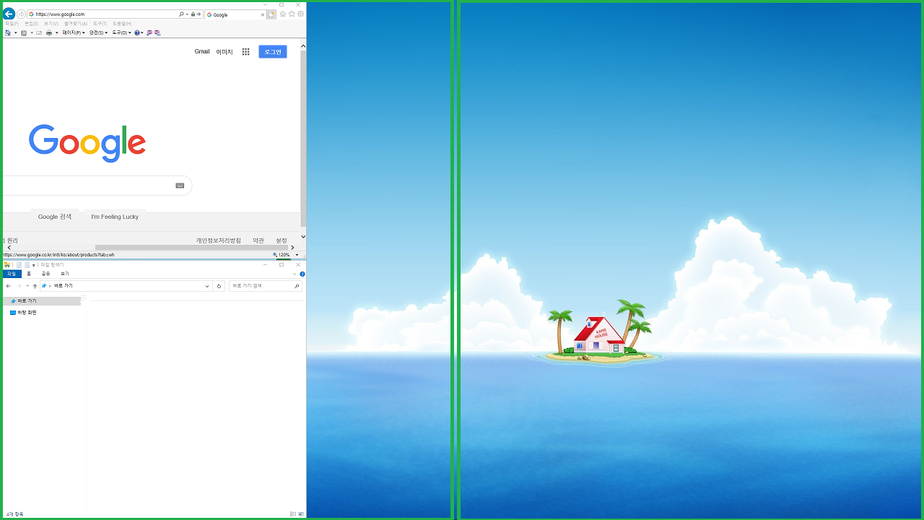The image size is (924, 520).
Task: Expand the print dropdown arrow in IE command bar
Action: tap(57, 32)
